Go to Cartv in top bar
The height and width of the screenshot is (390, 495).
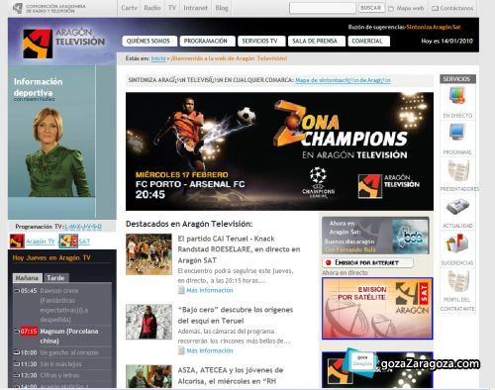(x=129, y=8)
